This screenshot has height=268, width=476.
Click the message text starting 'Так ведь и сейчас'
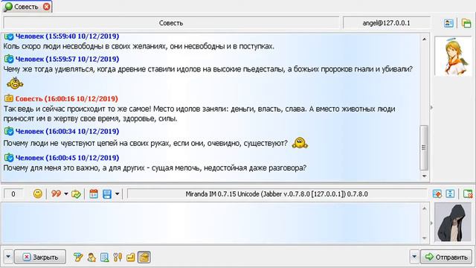click(x=199, y=114)
